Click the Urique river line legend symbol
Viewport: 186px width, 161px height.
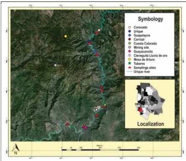pos(130,72)
